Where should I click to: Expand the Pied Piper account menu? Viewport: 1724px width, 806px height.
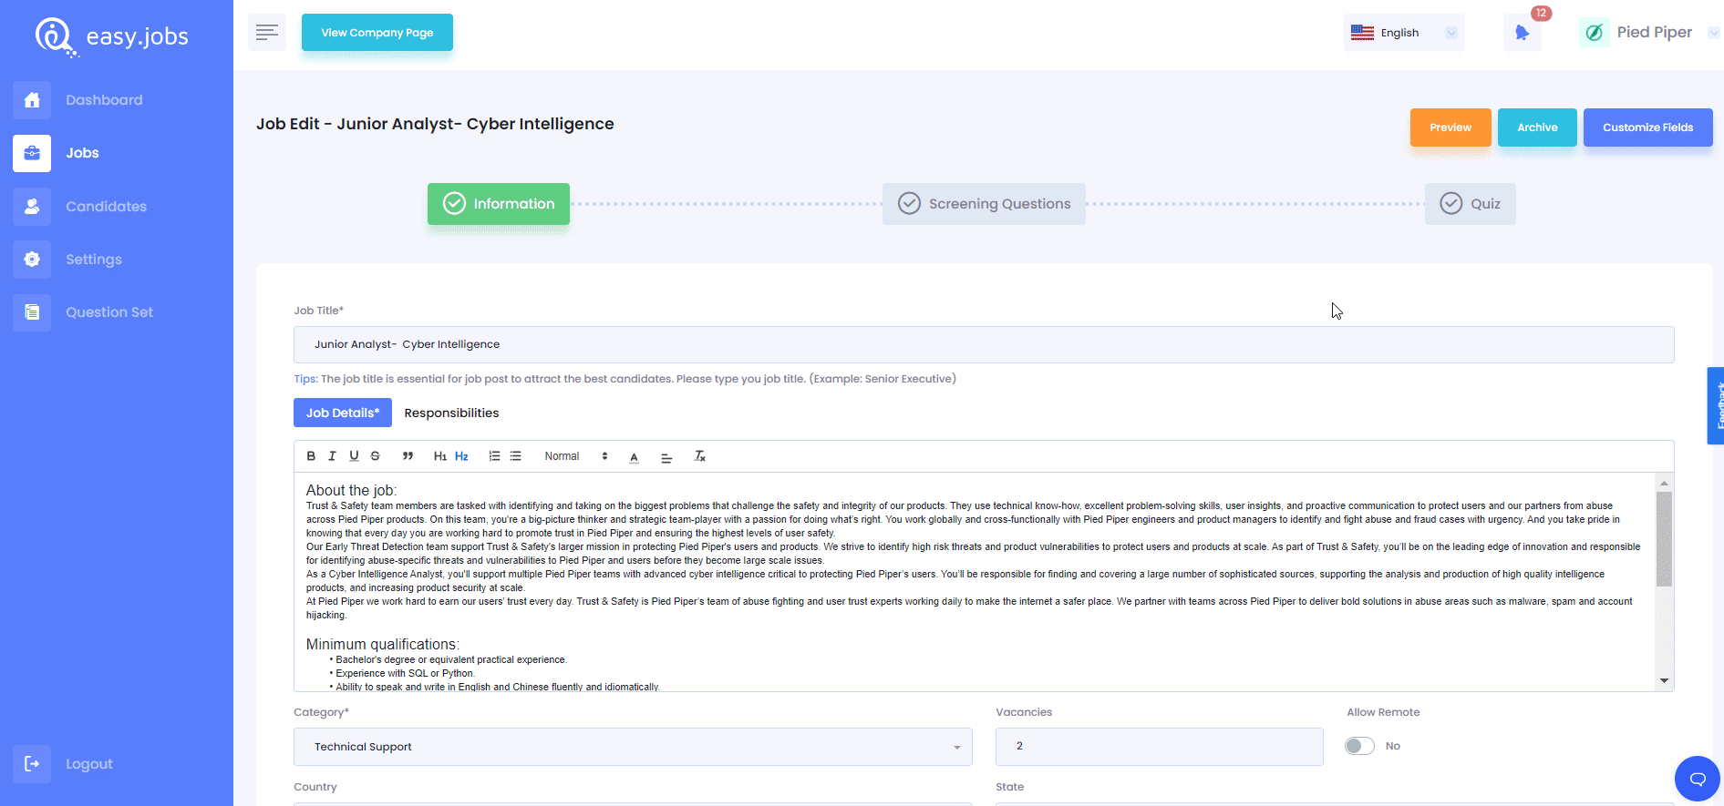tap(1714, 33)
